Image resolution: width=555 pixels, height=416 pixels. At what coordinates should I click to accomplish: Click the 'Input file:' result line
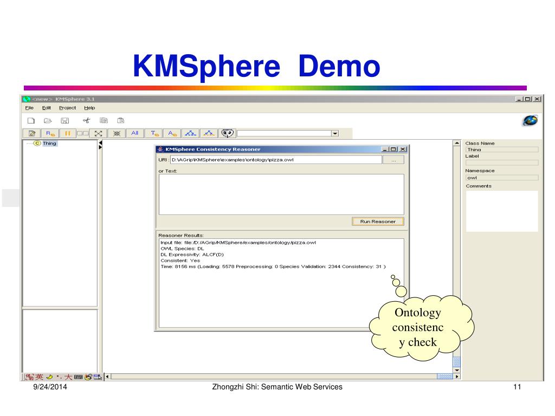(x=238, y=243)
